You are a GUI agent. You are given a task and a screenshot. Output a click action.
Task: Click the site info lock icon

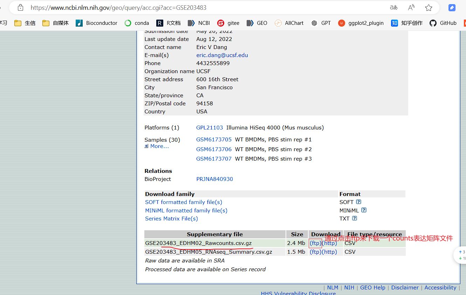20,7
